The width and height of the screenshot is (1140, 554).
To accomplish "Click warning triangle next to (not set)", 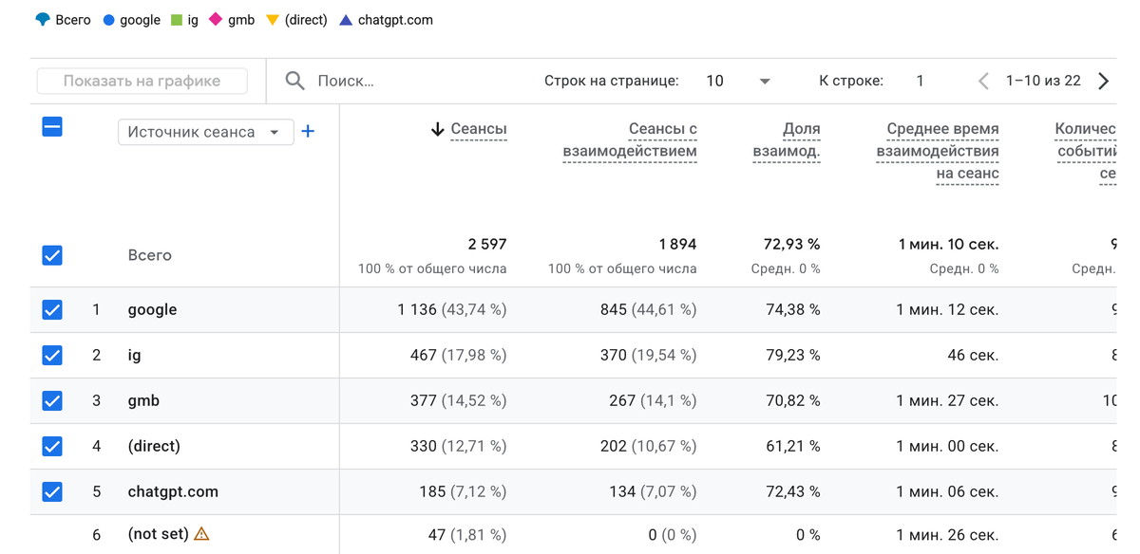I will point(201,534).
